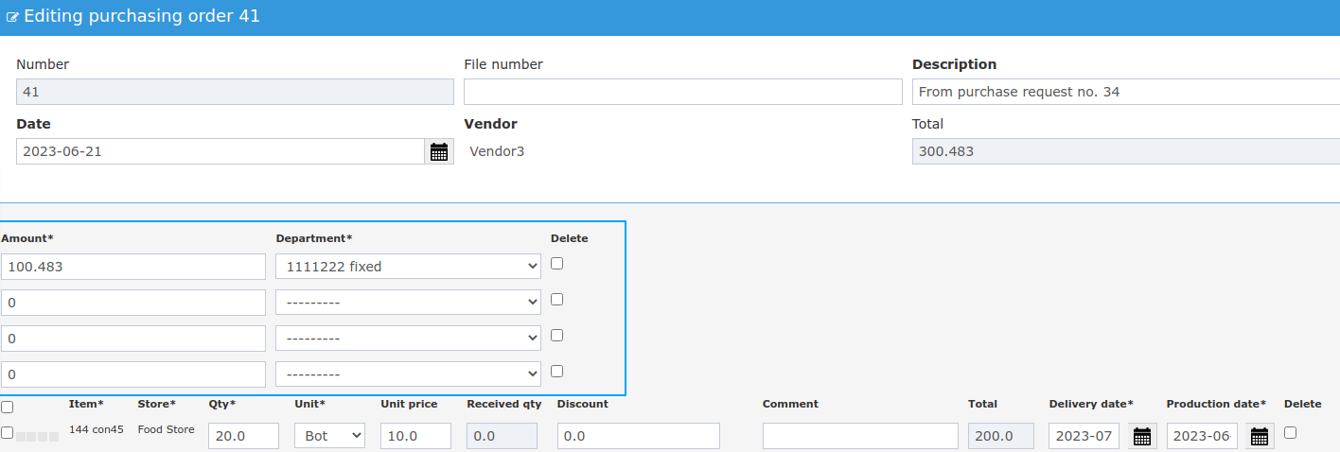The height and width of the screenshot is (452, 1340).
Task: Click the Vendor3 vendor name
Action: [x=497, y=151]
